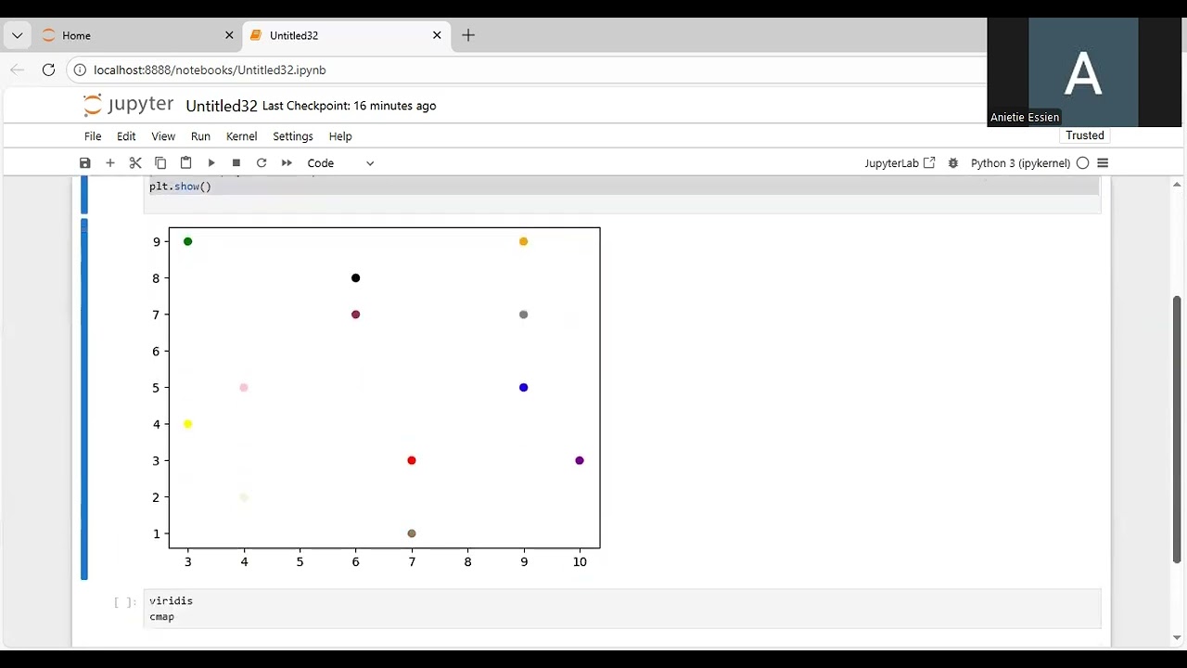
Task: Click the green dot in the plot
Action: coord(188,241)
